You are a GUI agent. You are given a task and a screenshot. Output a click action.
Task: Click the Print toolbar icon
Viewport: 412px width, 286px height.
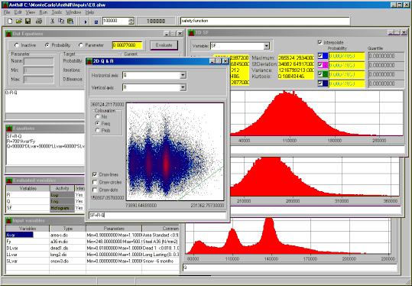click(39, 21)
